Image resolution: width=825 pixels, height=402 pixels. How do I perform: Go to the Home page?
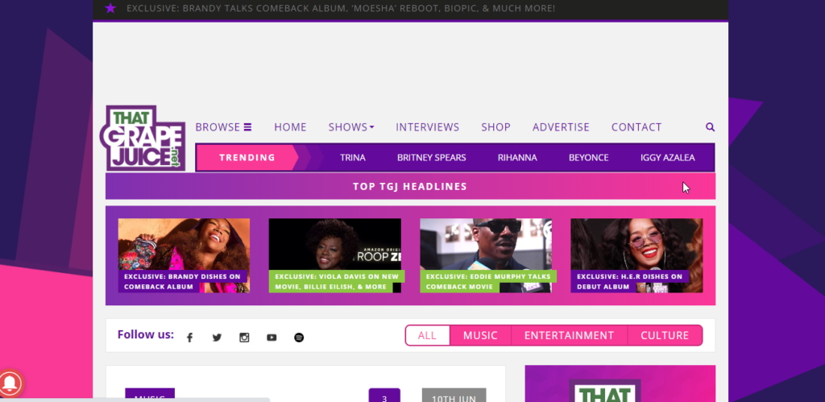(x=290, y=126)
